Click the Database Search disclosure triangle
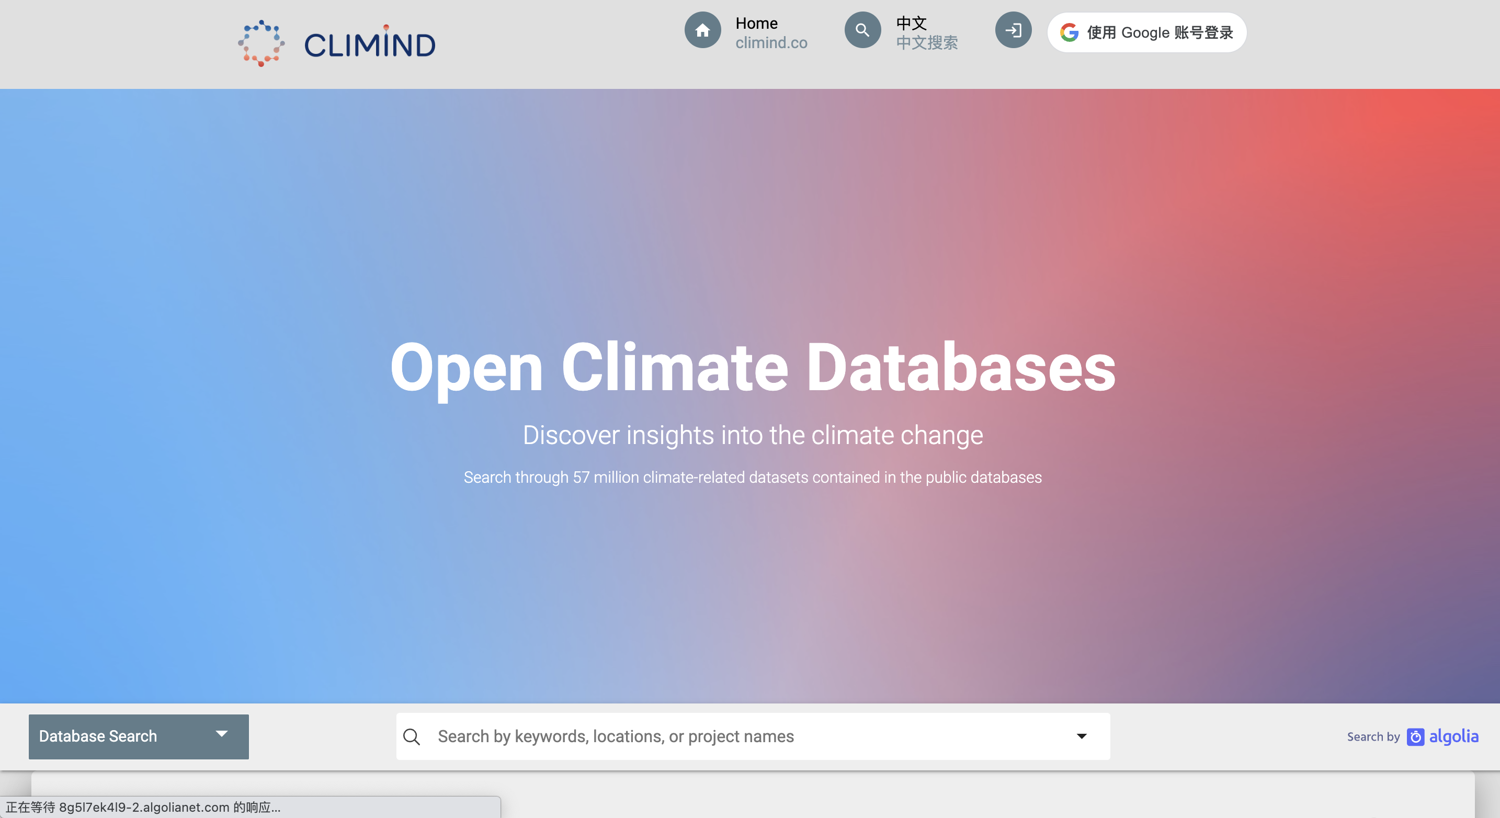1500x818 pixels. (x=221, y=735)
